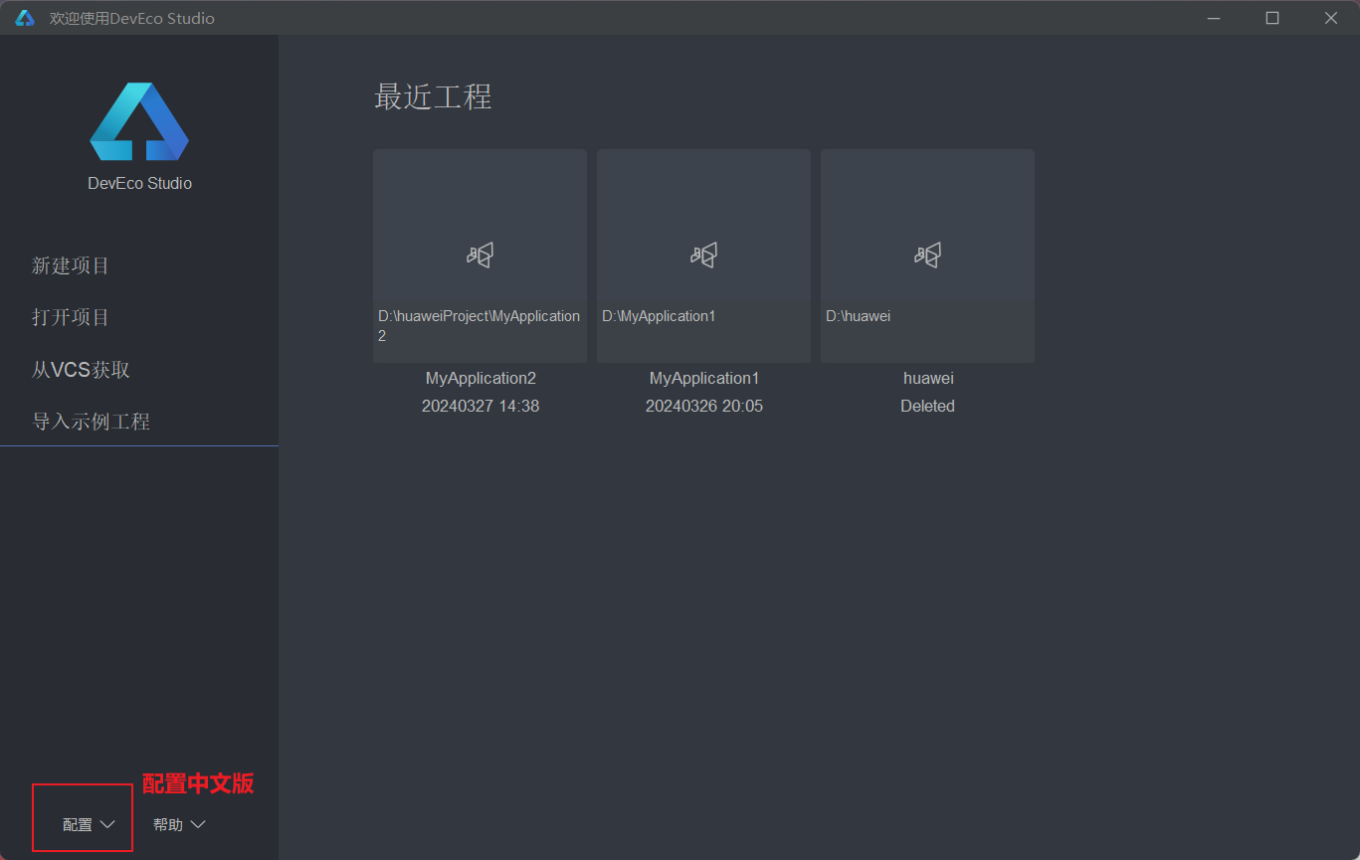
Task: Click the MyApplication2 project name label
Action: pyautogui.click(x=481, y=378)
